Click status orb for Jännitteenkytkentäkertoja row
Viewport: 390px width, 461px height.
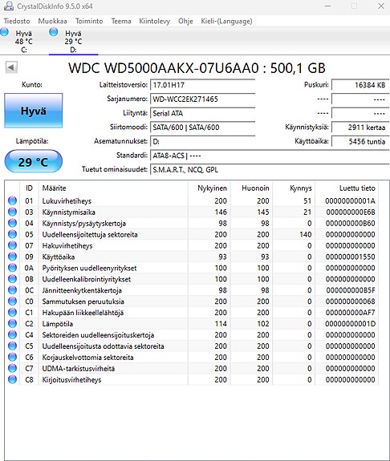[x=12, y=290]
